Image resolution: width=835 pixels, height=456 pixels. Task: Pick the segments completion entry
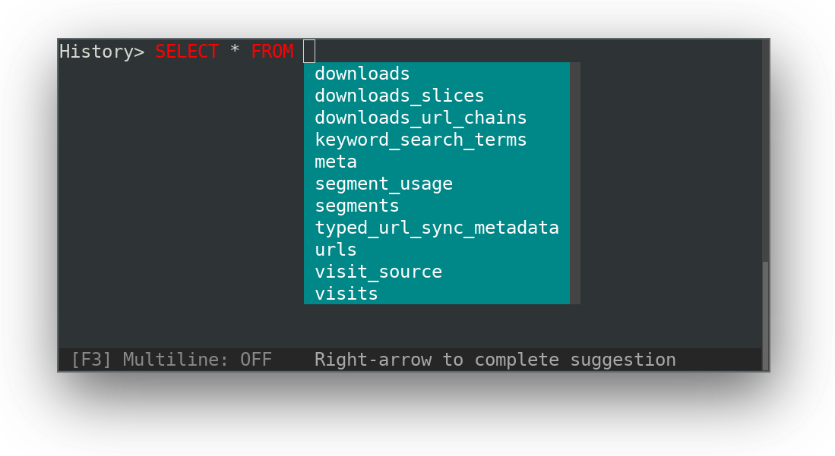(x=437, y=206)
